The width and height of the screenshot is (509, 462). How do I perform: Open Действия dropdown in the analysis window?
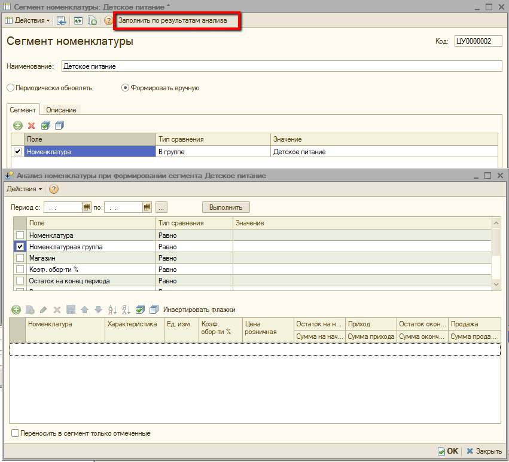(24, 189)
